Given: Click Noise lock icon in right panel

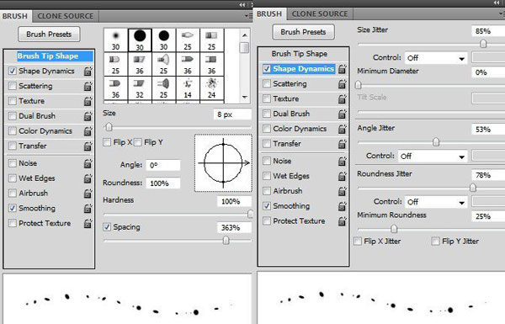Looking at the screenshot, I should 343,161.
